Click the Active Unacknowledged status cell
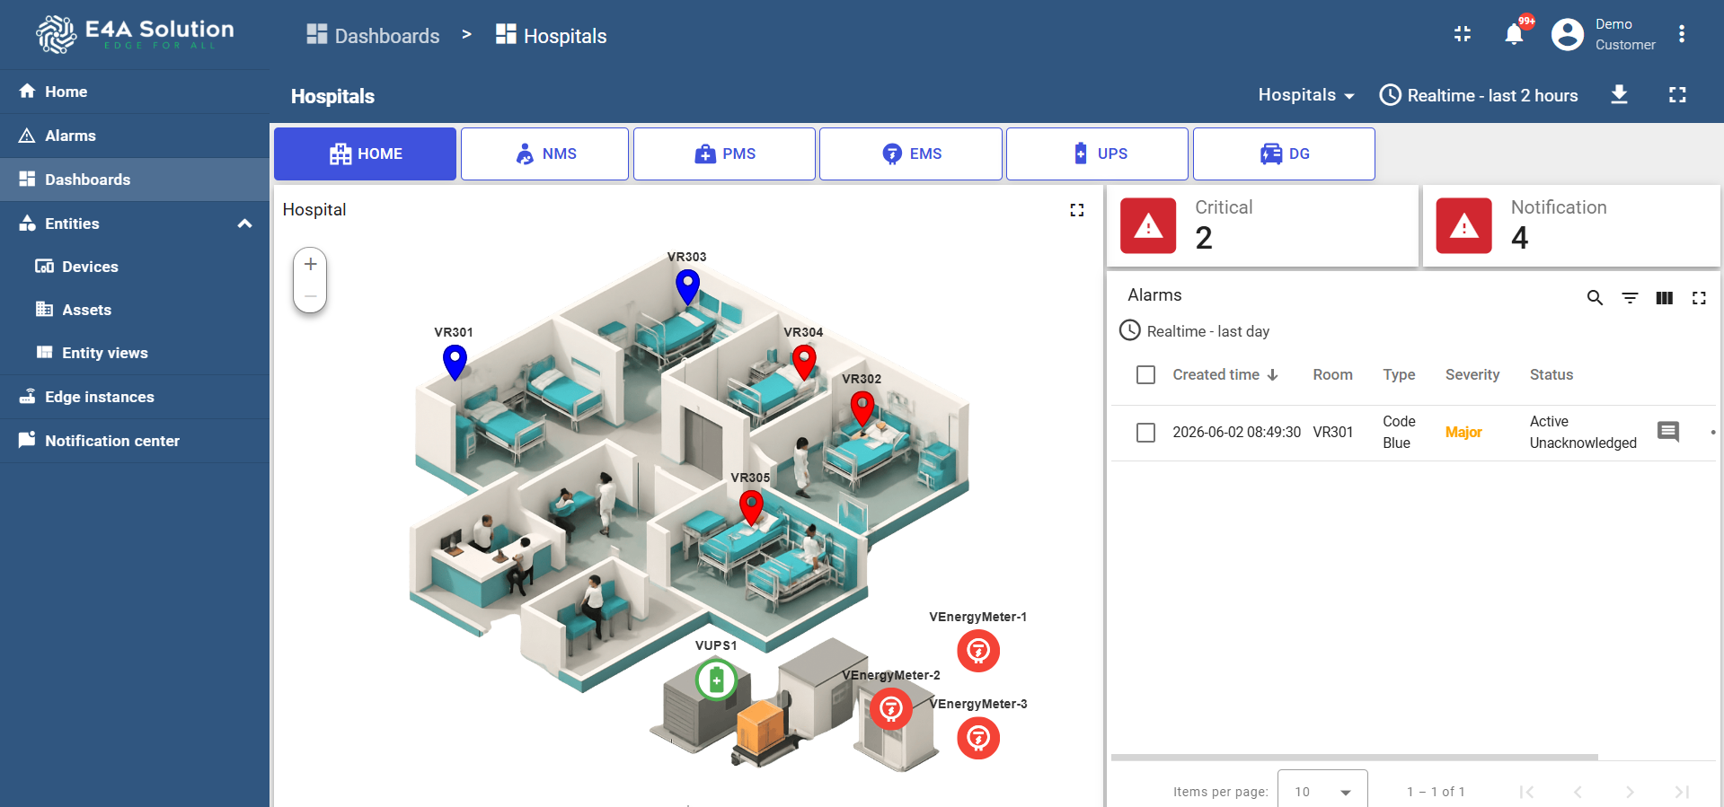The image size is (1724, 807). tap(1583, 432)
